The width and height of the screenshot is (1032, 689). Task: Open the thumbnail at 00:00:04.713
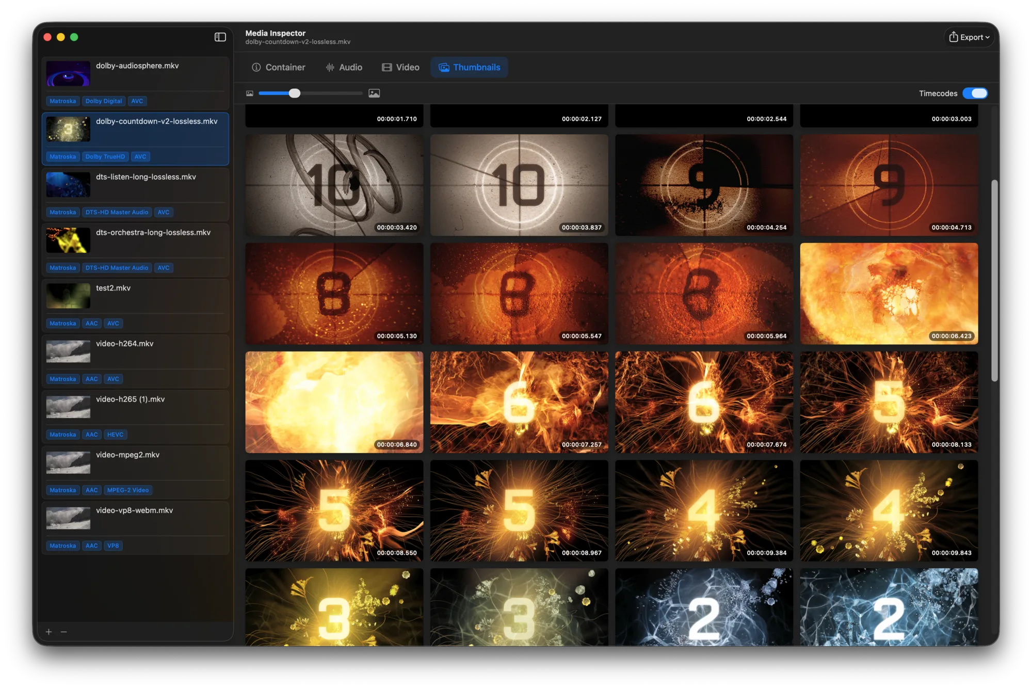889,185
